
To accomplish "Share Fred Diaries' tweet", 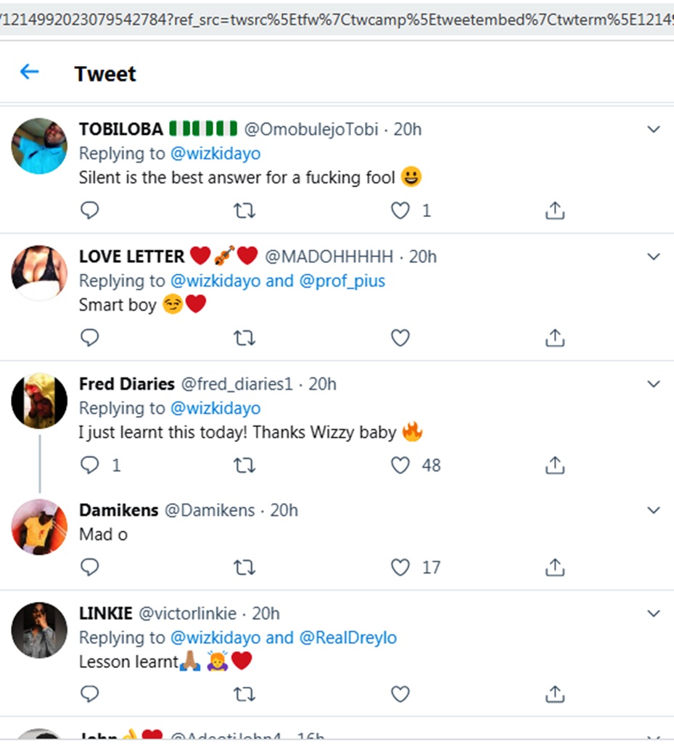I will pyautogui.click(x=554, y=465).
